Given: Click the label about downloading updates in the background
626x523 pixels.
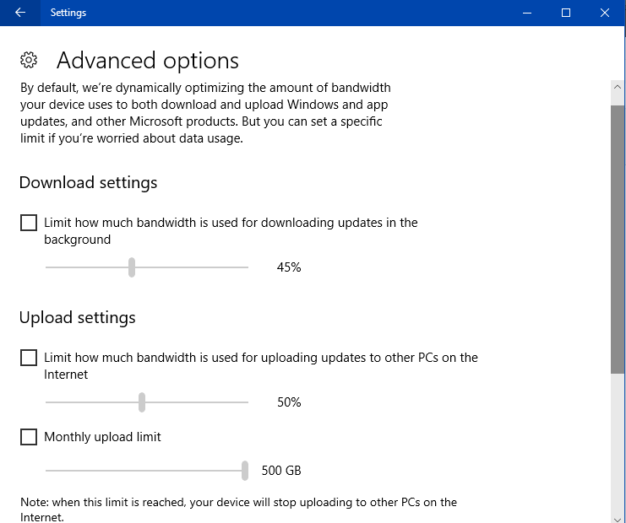Looking at the screenshot, I should tap(231, 231).
